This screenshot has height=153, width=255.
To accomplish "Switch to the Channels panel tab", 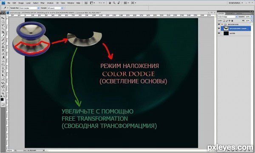I will coord(230,14).
